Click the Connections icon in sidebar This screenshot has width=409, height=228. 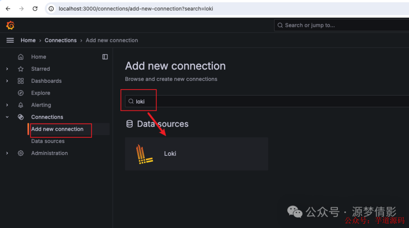pos(20,117)
